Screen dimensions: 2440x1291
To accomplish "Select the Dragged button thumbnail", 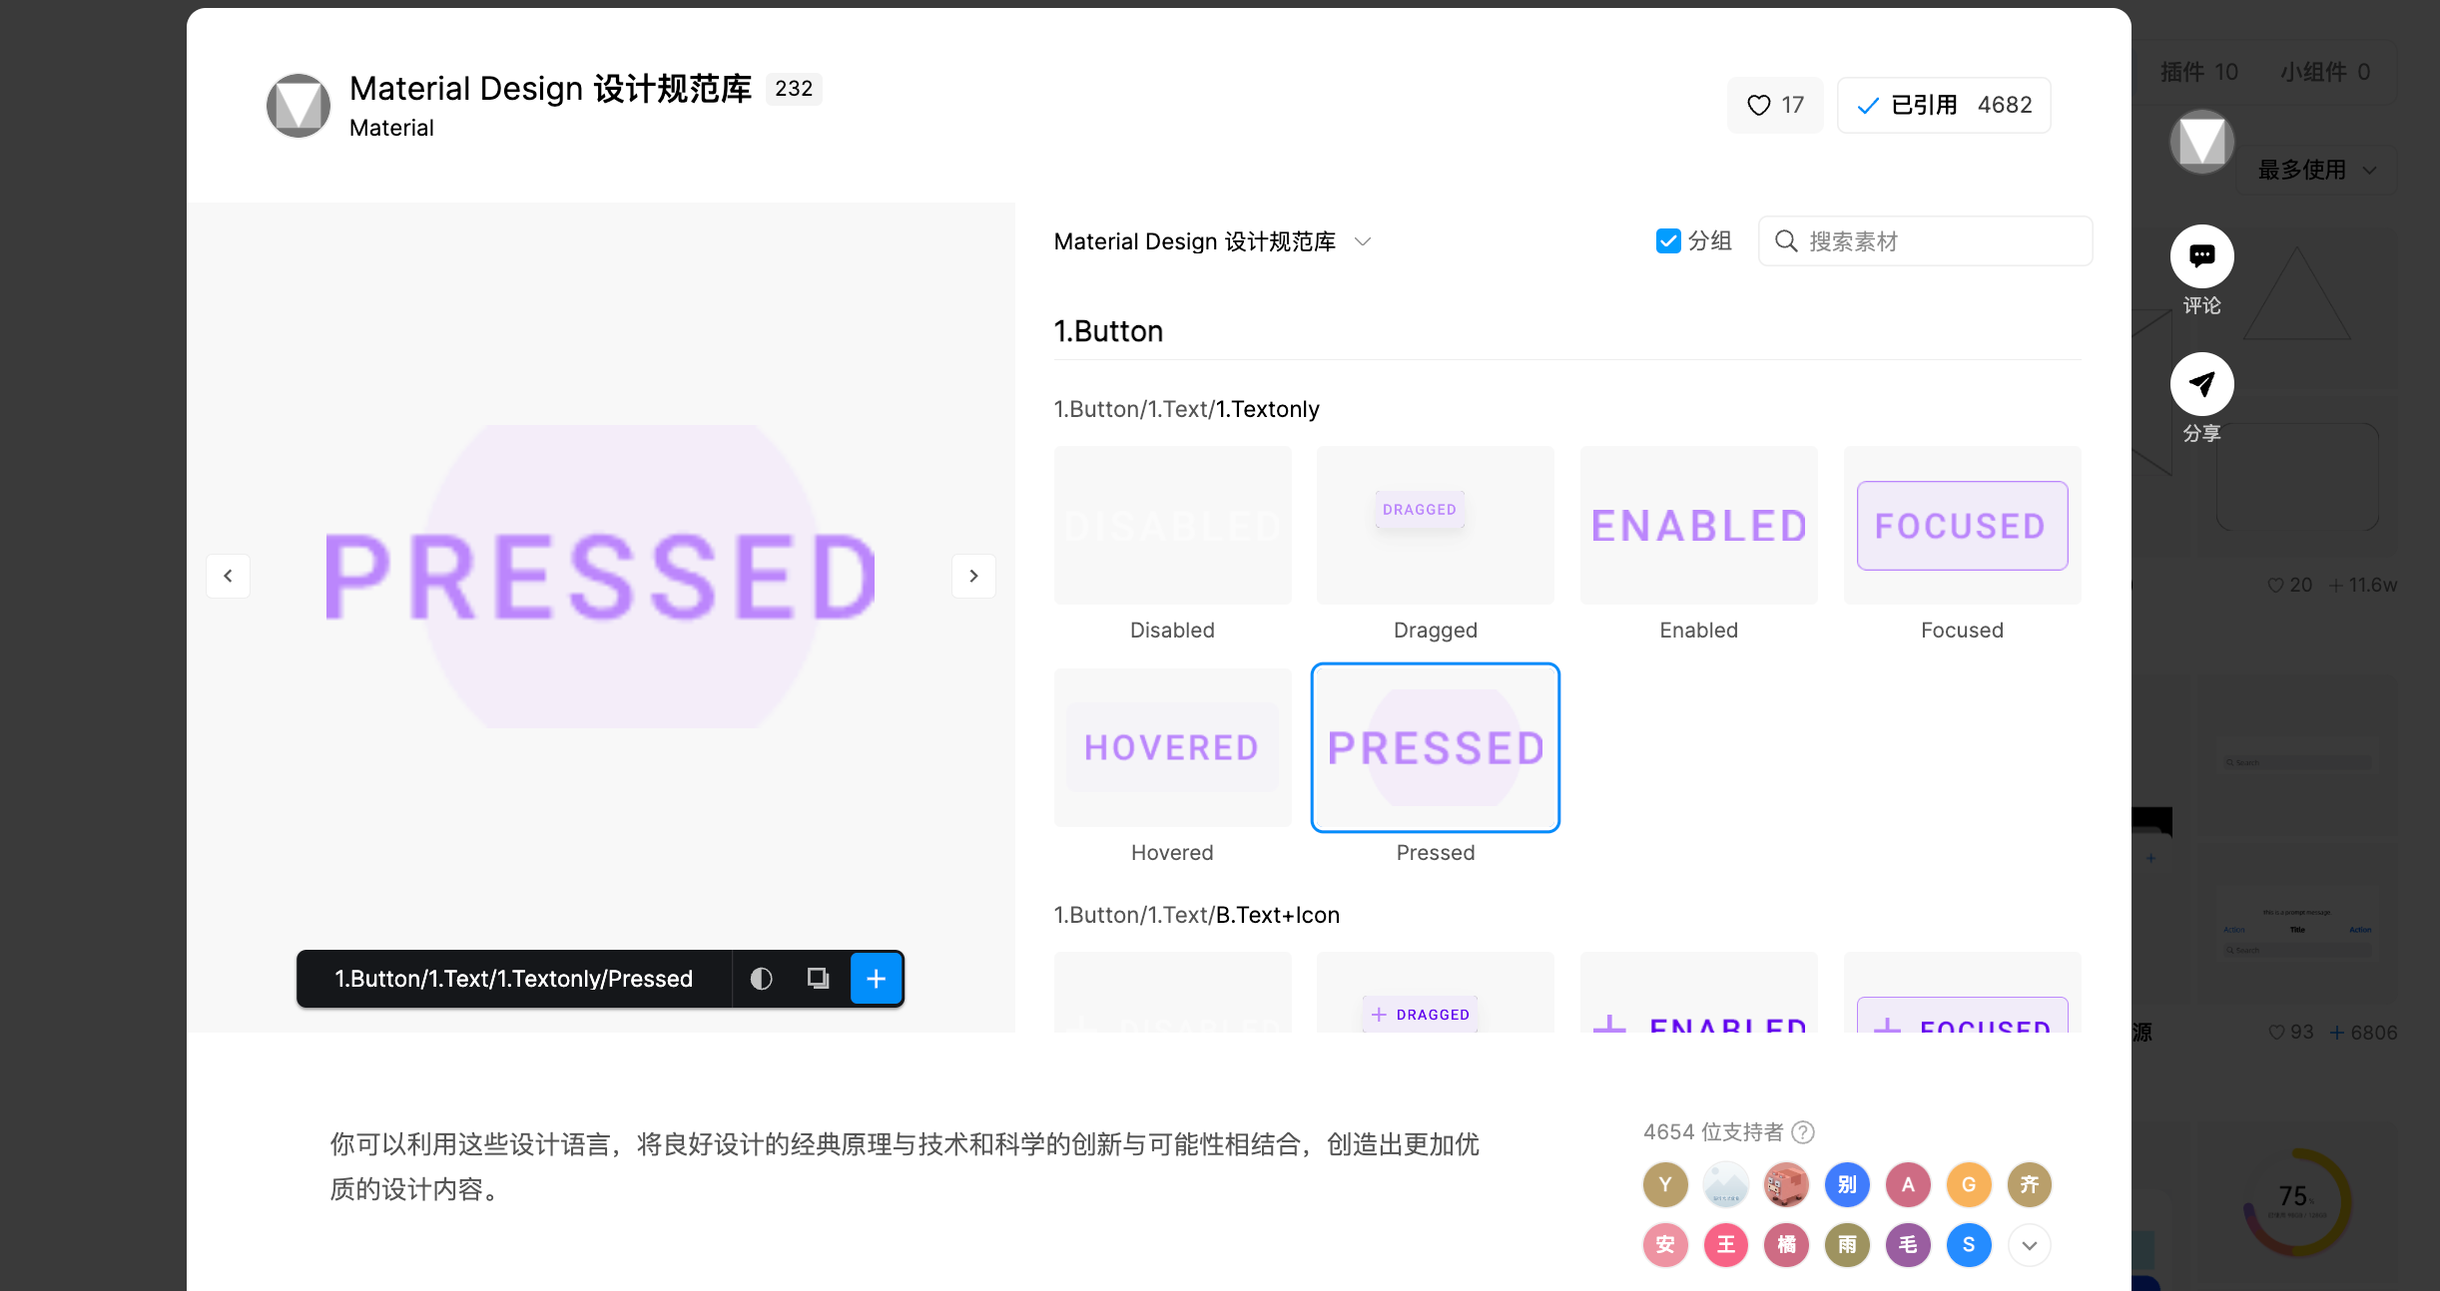I will 1435,525.
